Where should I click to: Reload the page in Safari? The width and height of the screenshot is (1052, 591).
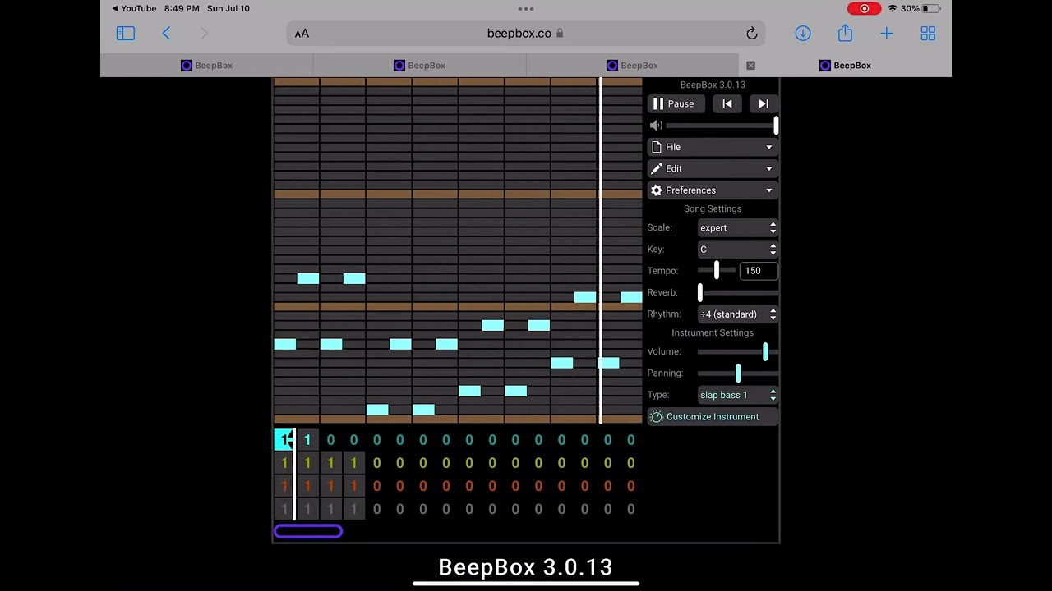751,34
